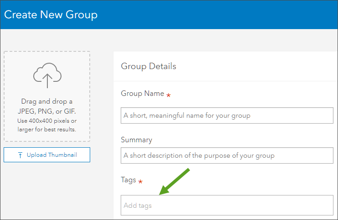Screen dimensions: 338x220
Task: Click the Create New Group title
Action: click(x=51, y=15)
